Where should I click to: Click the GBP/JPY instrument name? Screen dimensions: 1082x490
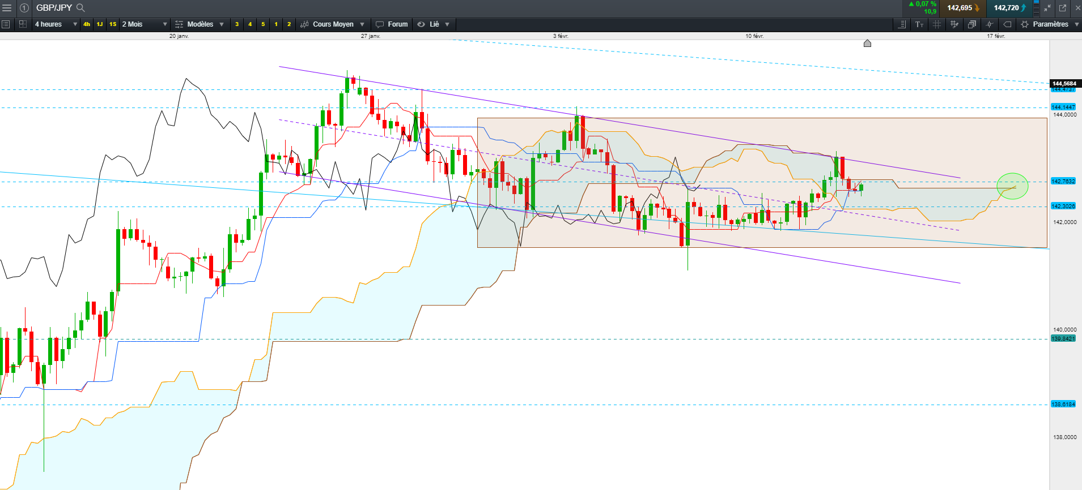click(54, 8)
